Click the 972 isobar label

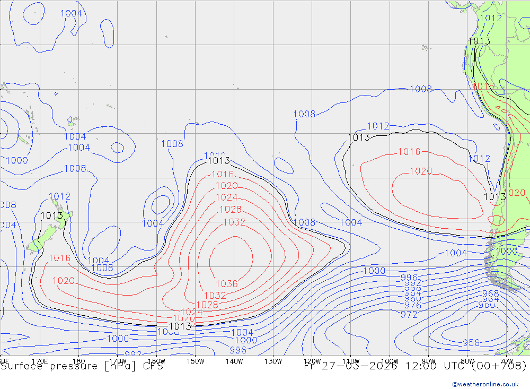(409, 315)
